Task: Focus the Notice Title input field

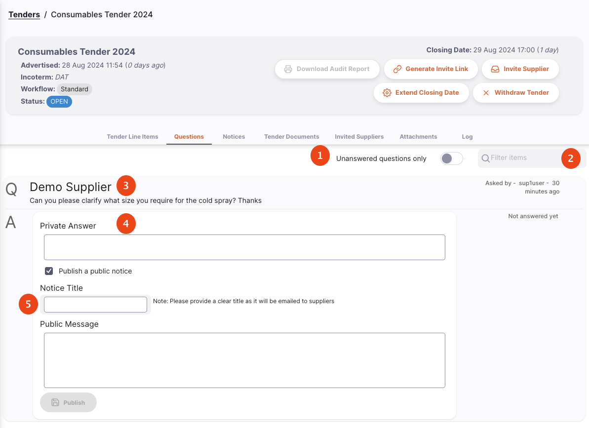Action: 95,305
